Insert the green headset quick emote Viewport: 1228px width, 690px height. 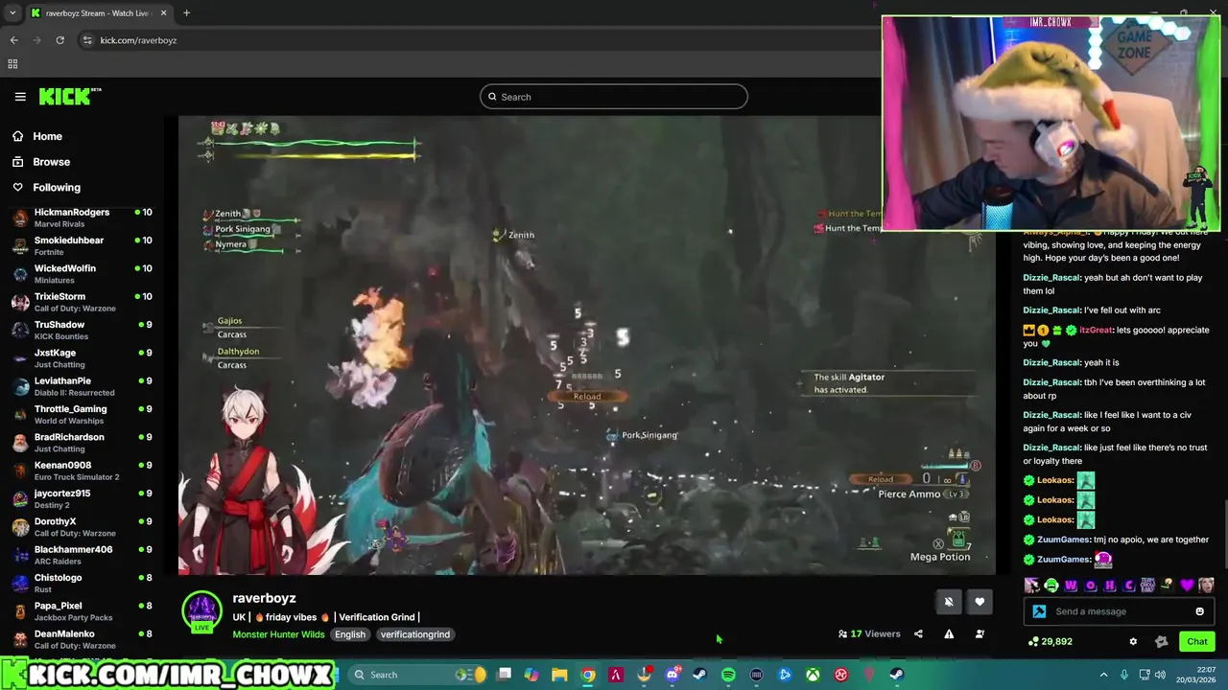click(x=1051, y=585)
